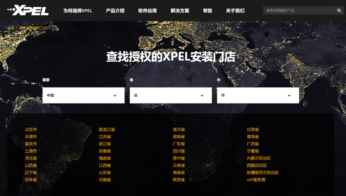Select 天津市 from the list
This screenshot has height=196, width=346.
click(31, 137)
